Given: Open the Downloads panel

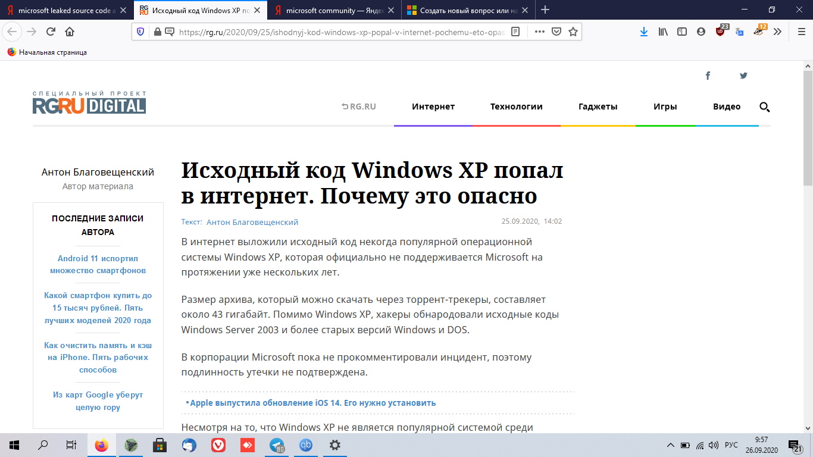Looking at the screenshot, I should (x=644, y=32).
